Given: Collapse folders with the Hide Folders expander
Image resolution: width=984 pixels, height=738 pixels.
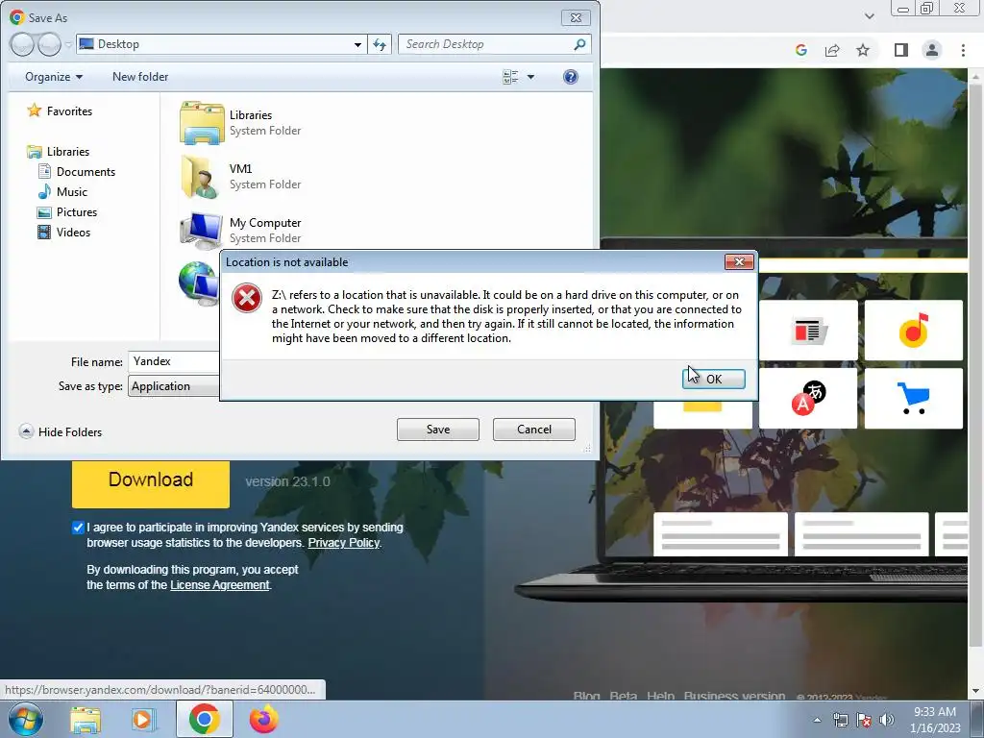Looking at the screenshot, I should tap(61, 431).
